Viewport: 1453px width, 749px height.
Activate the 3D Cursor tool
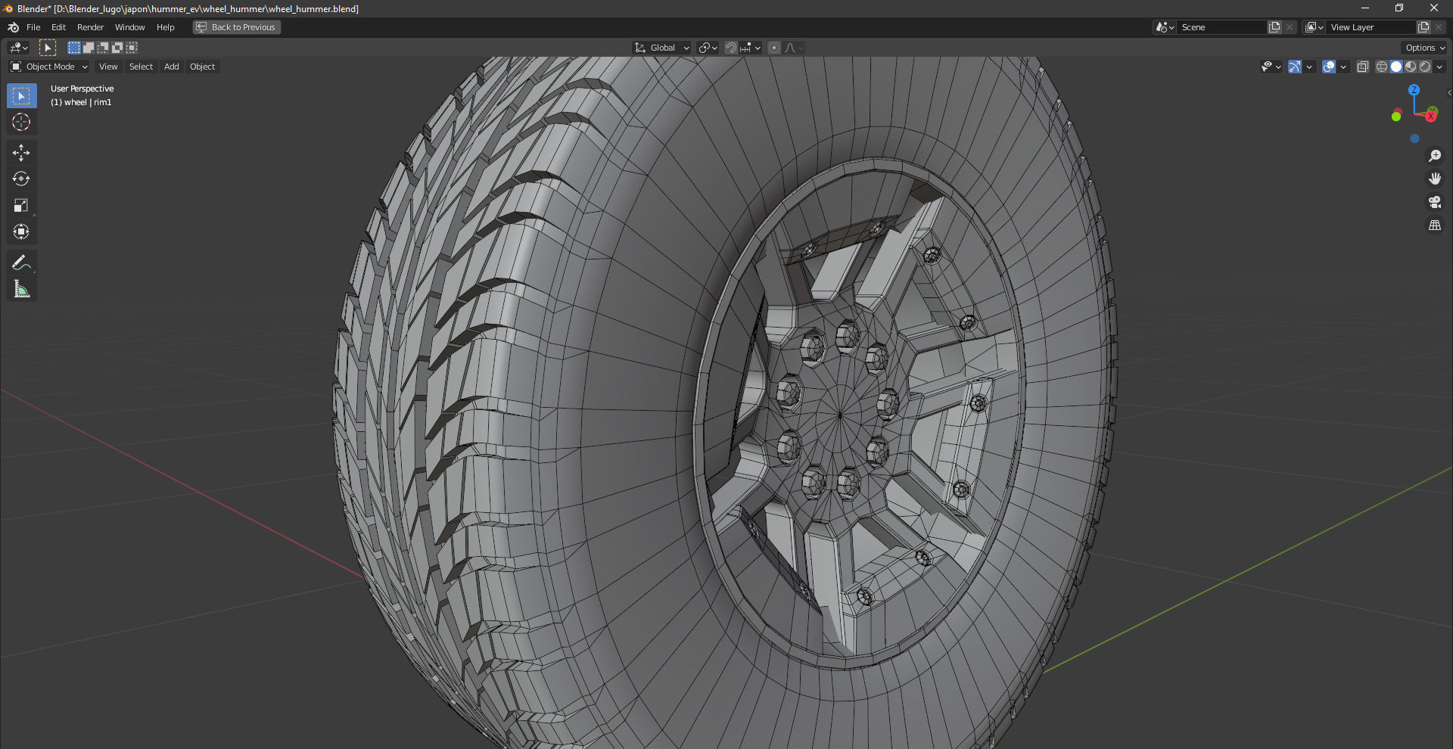tap(21, 122)
